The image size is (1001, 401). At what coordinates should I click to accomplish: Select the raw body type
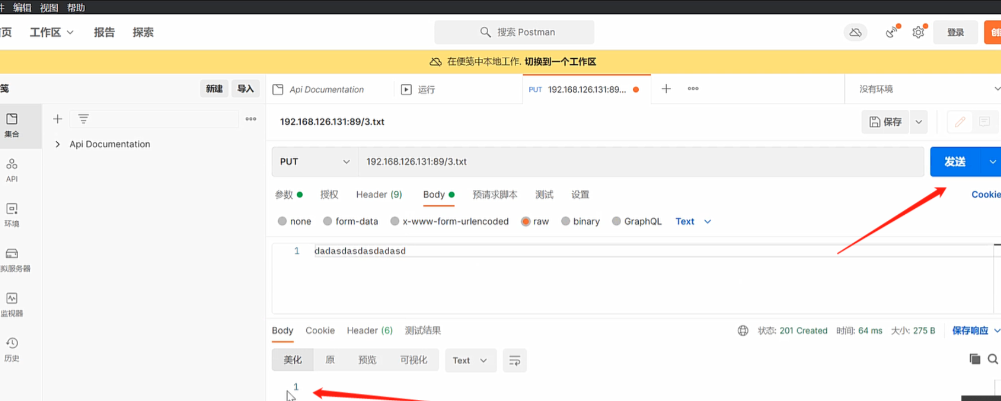click(535, 221)
